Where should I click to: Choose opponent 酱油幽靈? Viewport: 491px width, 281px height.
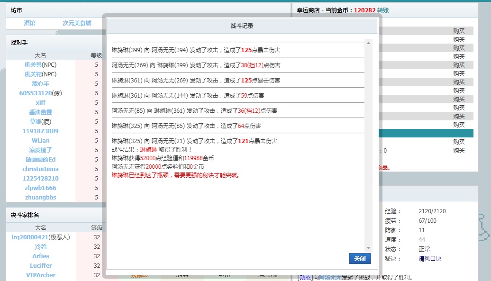[40, 112]
